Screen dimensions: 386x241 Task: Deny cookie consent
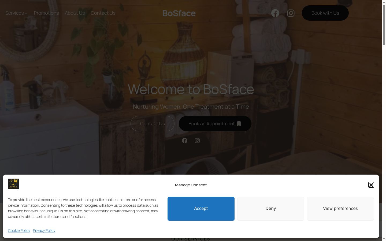click(271, 209)
